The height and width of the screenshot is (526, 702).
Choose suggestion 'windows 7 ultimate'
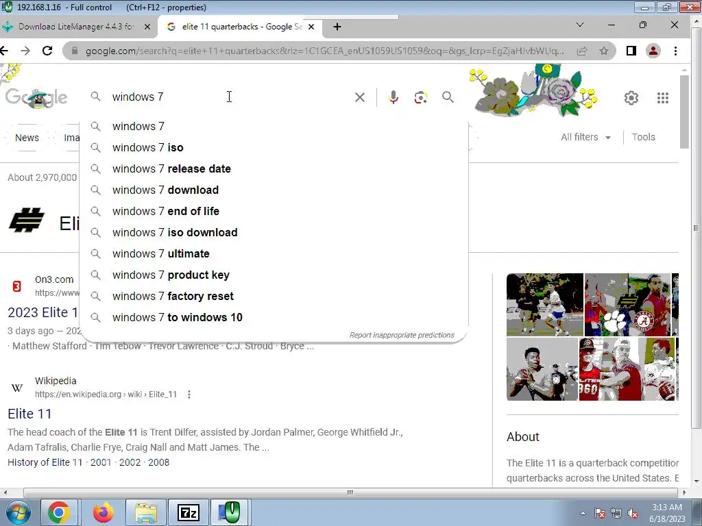pyautogui.click(x=274, y=253)
